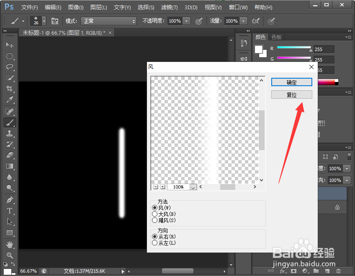Select the Spot Healing Brush tool

(10, 112)
